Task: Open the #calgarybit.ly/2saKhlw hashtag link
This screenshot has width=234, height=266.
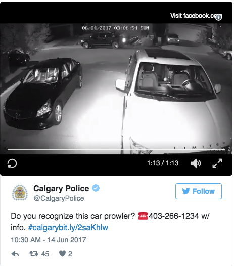Action: tap(68, 228)
